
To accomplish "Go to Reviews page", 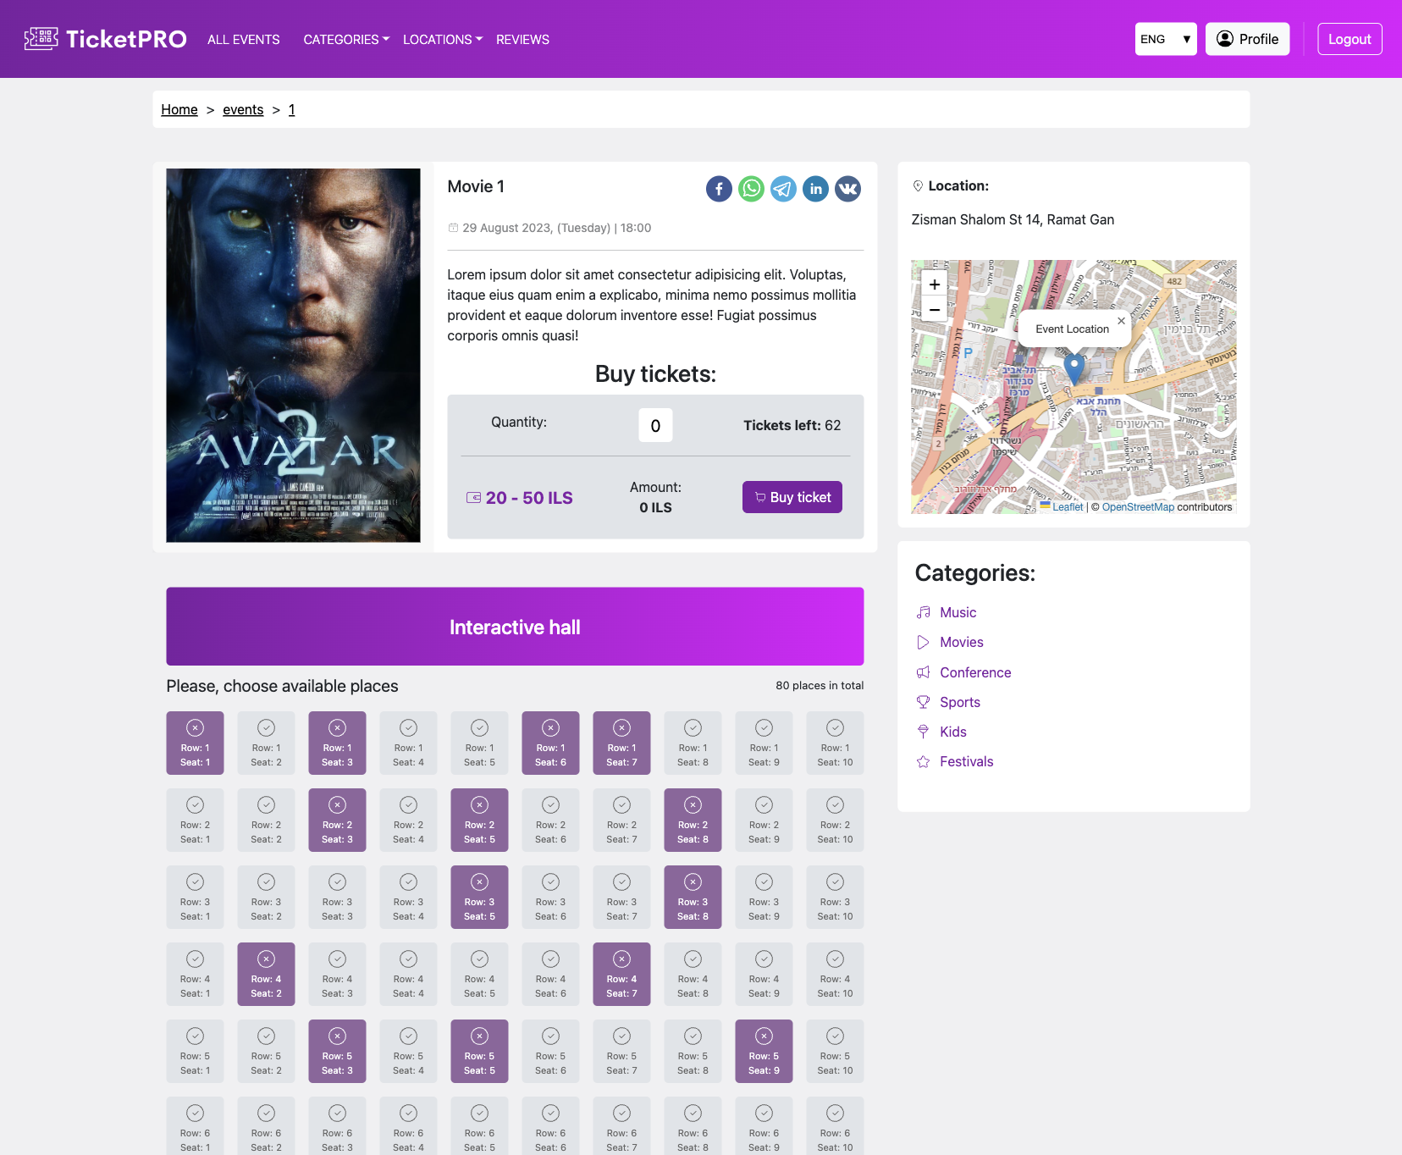I will [x=522, y=40].
